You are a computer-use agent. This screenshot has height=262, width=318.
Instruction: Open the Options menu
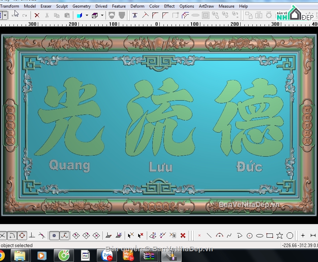pyautogui.click(x=186, y=6)
